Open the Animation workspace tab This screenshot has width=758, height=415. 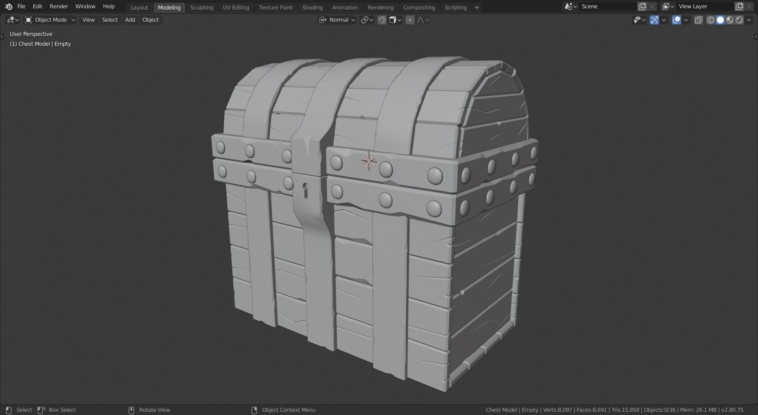[345, 8]
